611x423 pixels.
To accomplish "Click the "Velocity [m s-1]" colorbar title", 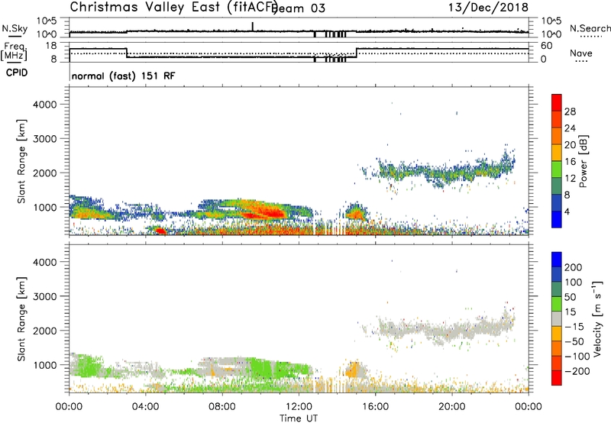I will tap(597, 318).
